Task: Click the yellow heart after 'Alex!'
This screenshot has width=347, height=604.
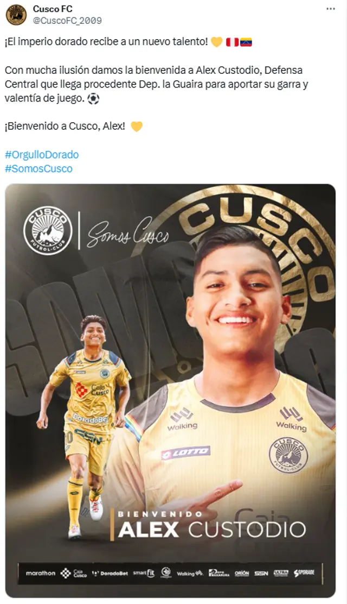Action: pos(137,127)
